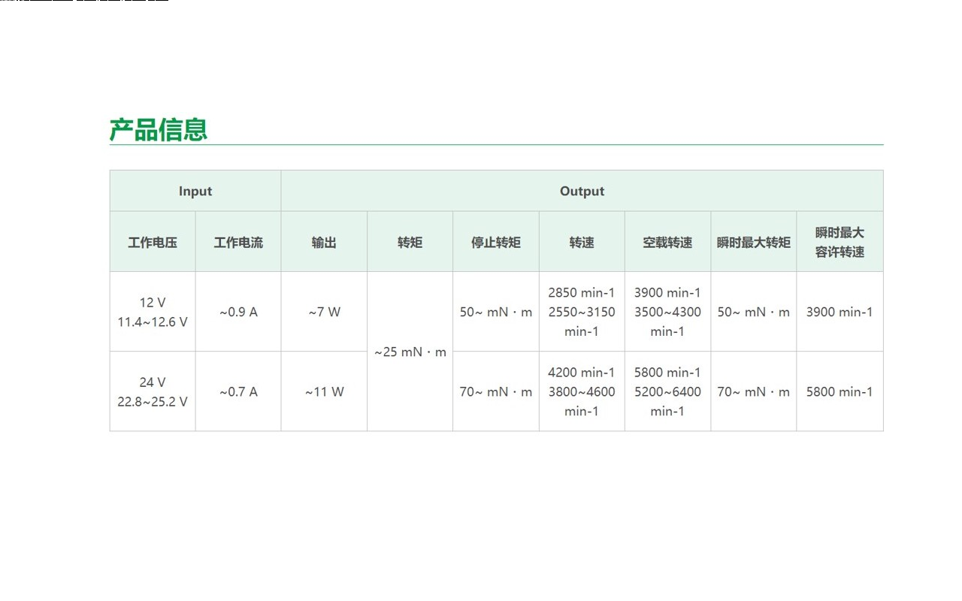Click the 瞬时最大转矩 column header
The width and height of the screenshot is (962, 601).
[x=754, y=242]
